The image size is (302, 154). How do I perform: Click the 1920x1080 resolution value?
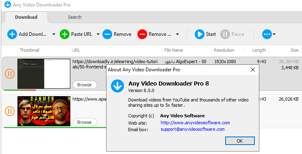225,62
